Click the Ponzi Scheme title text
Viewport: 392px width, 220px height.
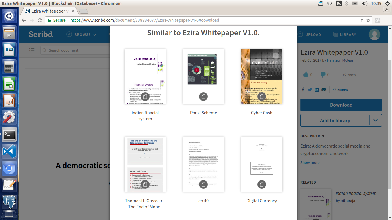pos(203,113)
